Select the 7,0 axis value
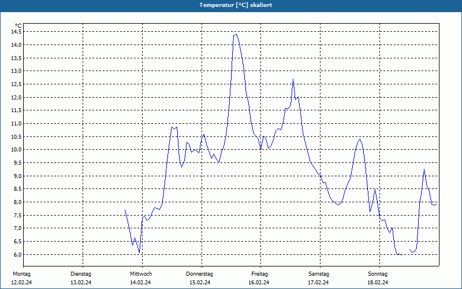 pyautogui.click(x=17, y=228)
